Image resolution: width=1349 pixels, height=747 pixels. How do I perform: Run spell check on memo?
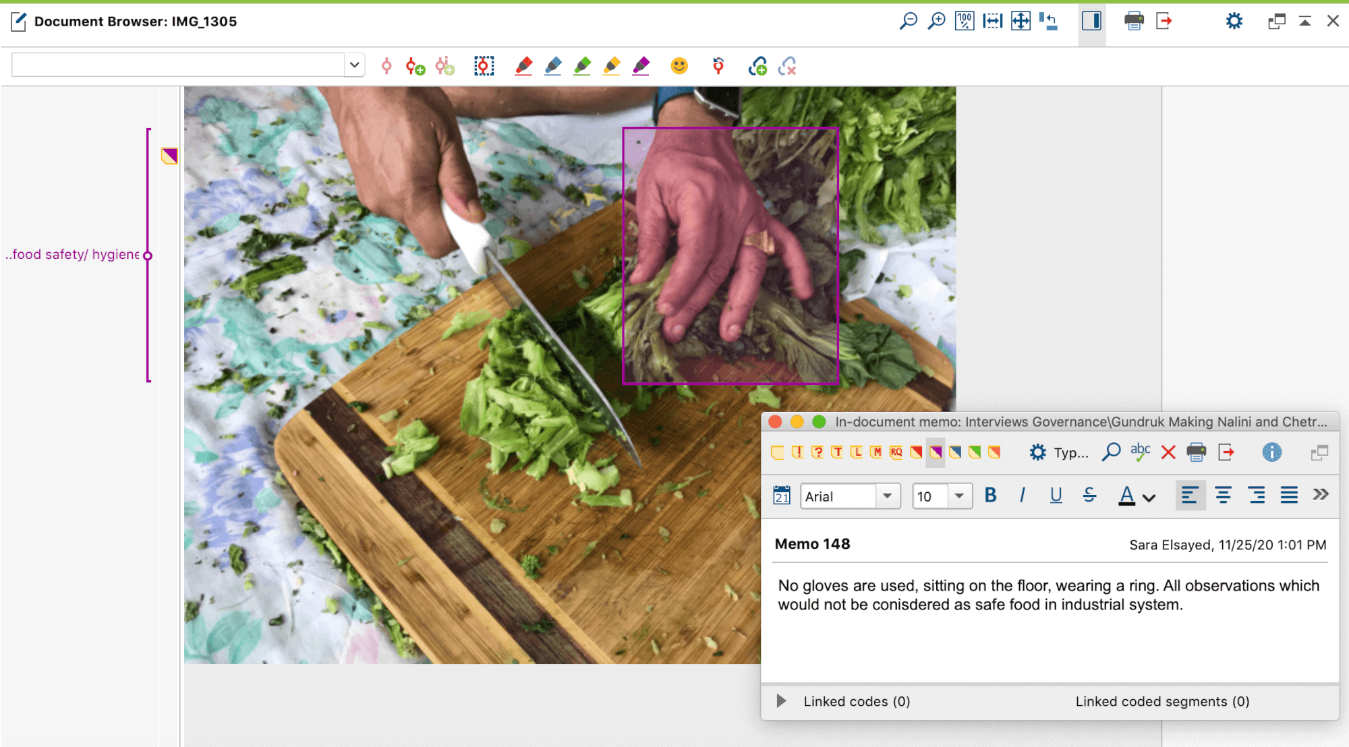(x=1141, y=452)
